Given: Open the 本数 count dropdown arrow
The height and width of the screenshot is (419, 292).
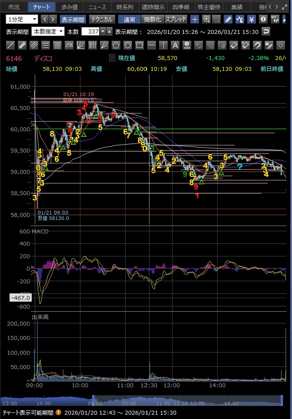Looking at the screenshot, I should click(x=103, y=31).
